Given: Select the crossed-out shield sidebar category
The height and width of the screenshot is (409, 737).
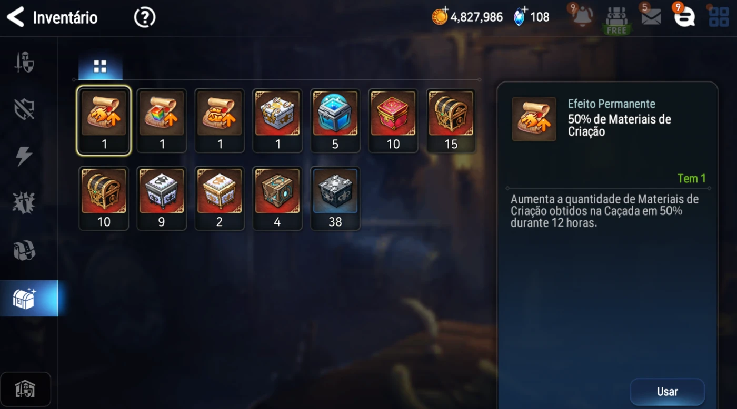Looking at the screenshot, I should coord(24,109).
